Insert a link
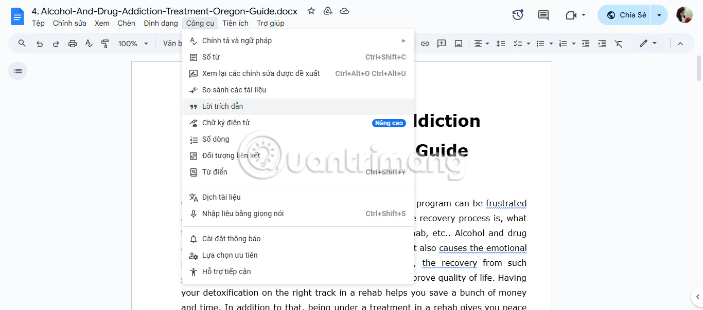The height and width of the screenshot is (310, 703). coord(425,44)
